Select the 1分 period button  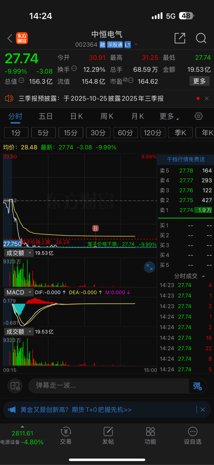pyautogui.click(x=16, y=133)
